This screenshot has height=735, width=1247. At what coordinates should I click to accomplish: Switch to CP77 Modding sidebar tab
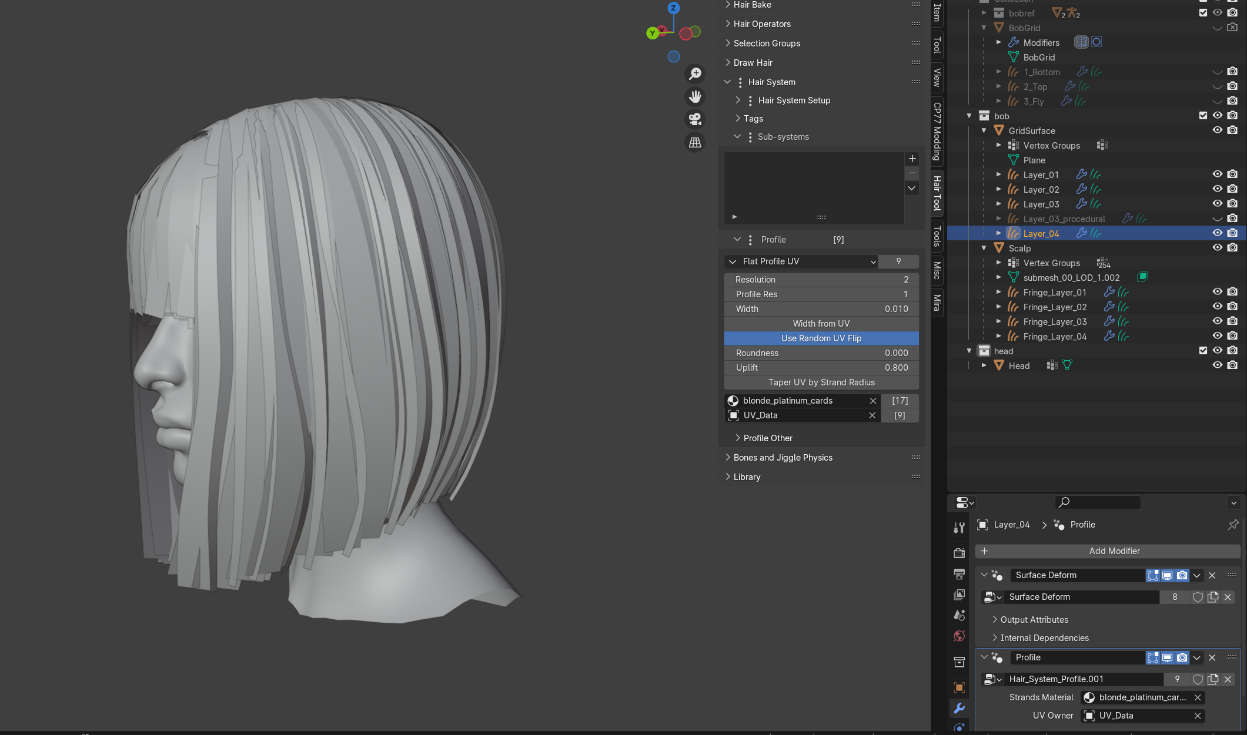[937, 131]
